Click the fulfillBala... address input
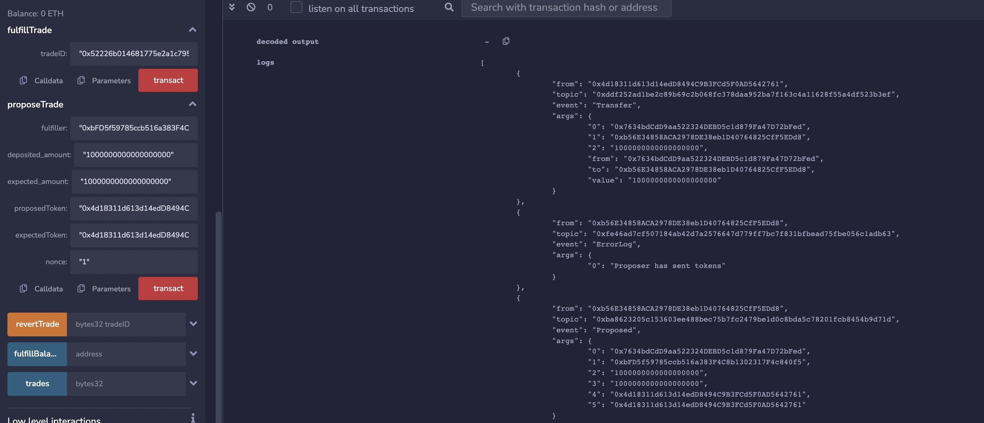The height and width of the screenshot is (423, 984). click(x=126, y=354)
